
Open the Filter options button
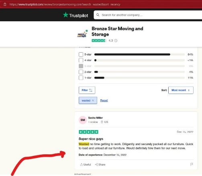point(87,90)
